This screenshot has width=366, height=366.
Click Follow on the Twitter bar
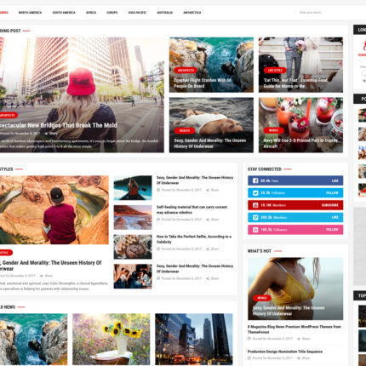pyautogui.click(x=332, y=193)
